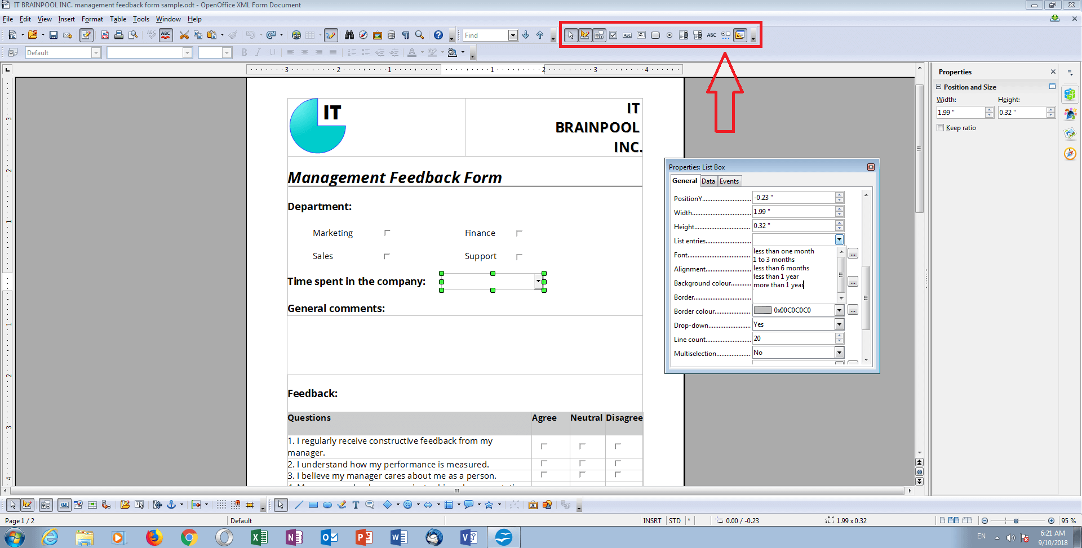Check the Finance department checkbox
The image size is (1082, 548).
coord(519,232)
